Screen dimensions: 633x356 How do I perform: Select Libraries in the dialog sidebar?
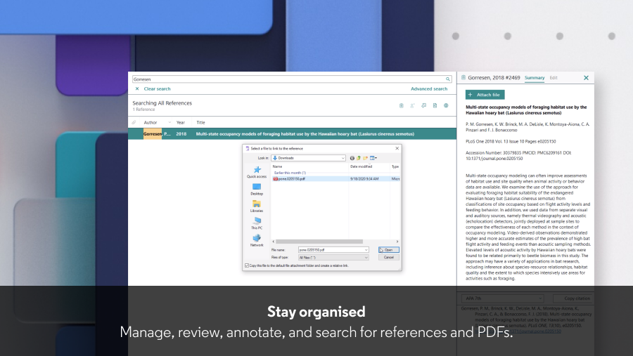click(x=257, y=206)
